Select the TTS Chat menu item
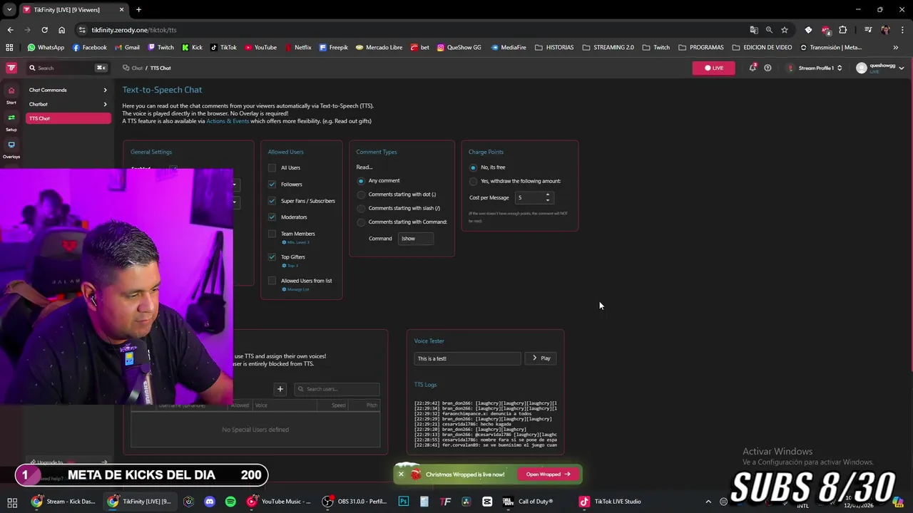Viewport: 913px width, 513px height. [x=68, y=118]
